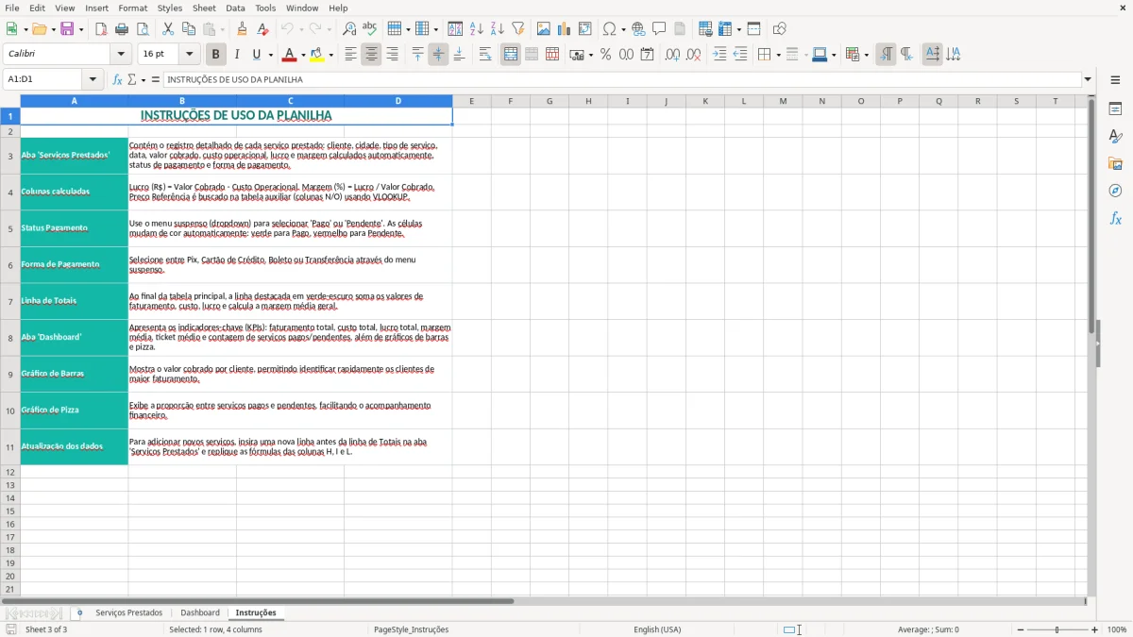Open underline style dropdown arrow

tap(270, 55)
